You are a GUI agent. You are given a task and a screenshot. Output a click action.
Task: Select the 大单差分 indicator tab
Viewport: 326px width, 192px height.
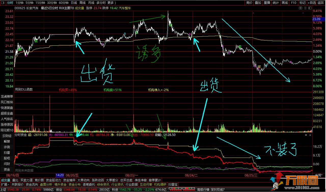112,180
